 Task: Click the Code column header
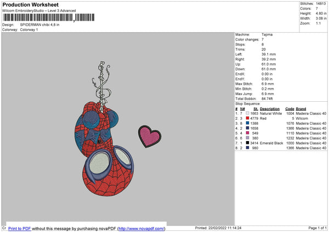click(x=290, y=109)
